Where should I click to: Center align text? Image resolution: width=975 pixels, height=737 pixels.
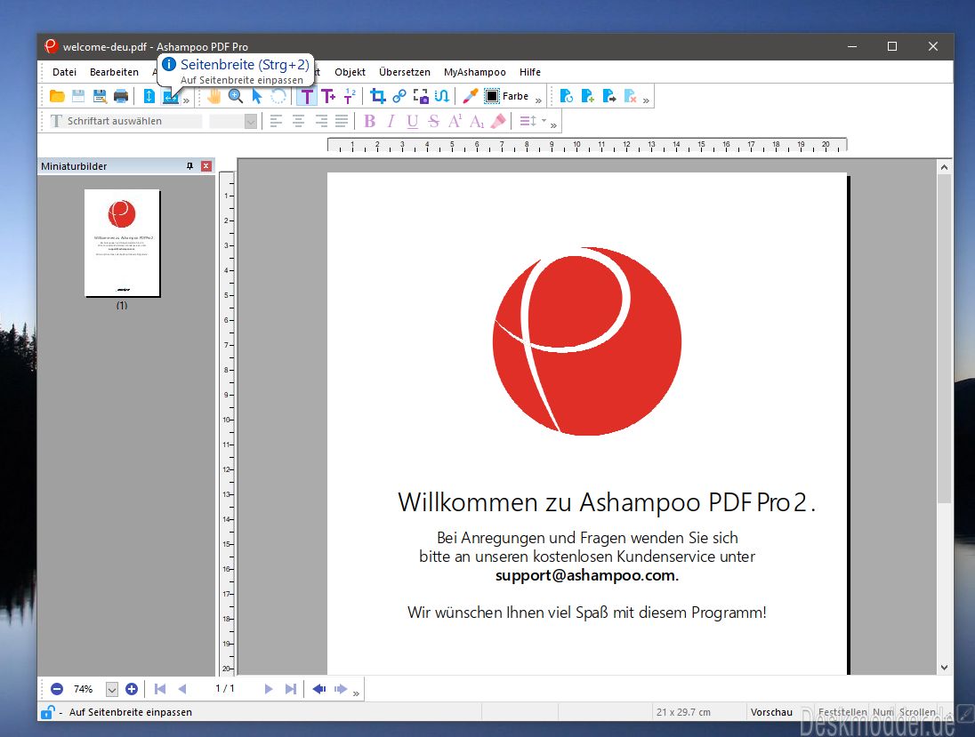point(299,121)
